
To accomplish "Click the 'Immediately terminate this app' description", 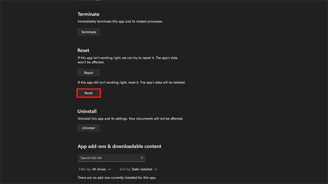I will 120,22.
